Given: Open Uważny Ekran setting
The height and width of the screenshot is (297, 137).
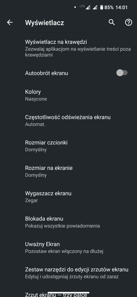Looking at the screenshot, I should pos(68,247).
